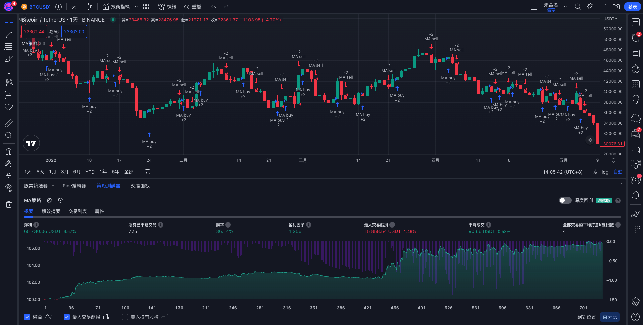The height and width of the screenshot is (325, 643).
Task: Expand the 技術指標 favorites dropdown arrow
Action: coord(136,7)
